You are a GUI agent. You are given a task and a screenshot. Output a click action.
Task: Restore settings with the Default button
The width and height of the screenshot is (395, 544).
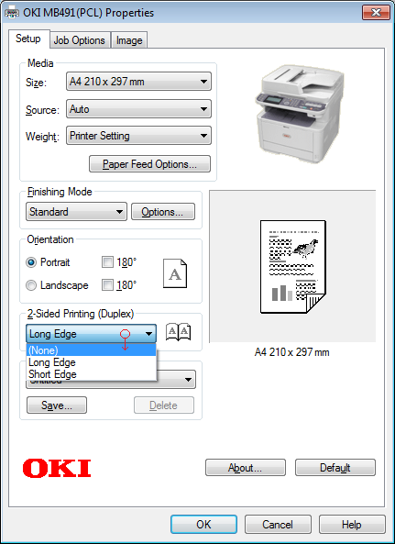(335, 468)
